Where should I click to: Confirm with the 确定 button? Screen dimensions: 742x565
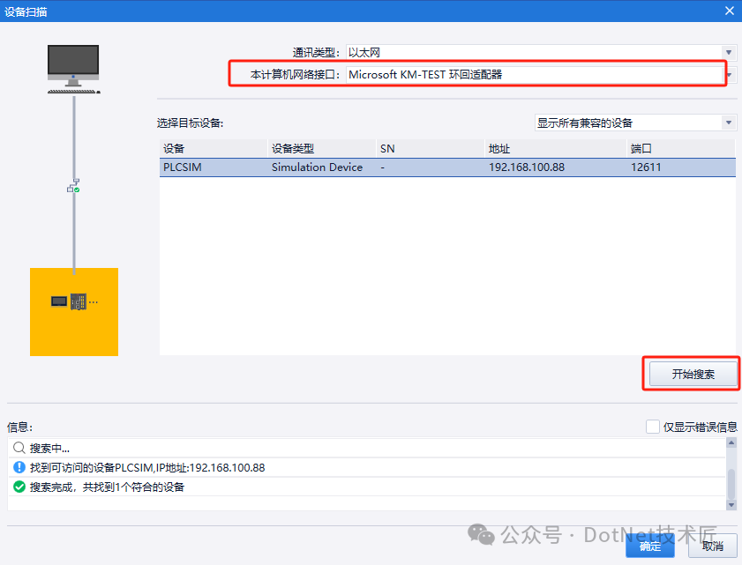click(649, 546)
